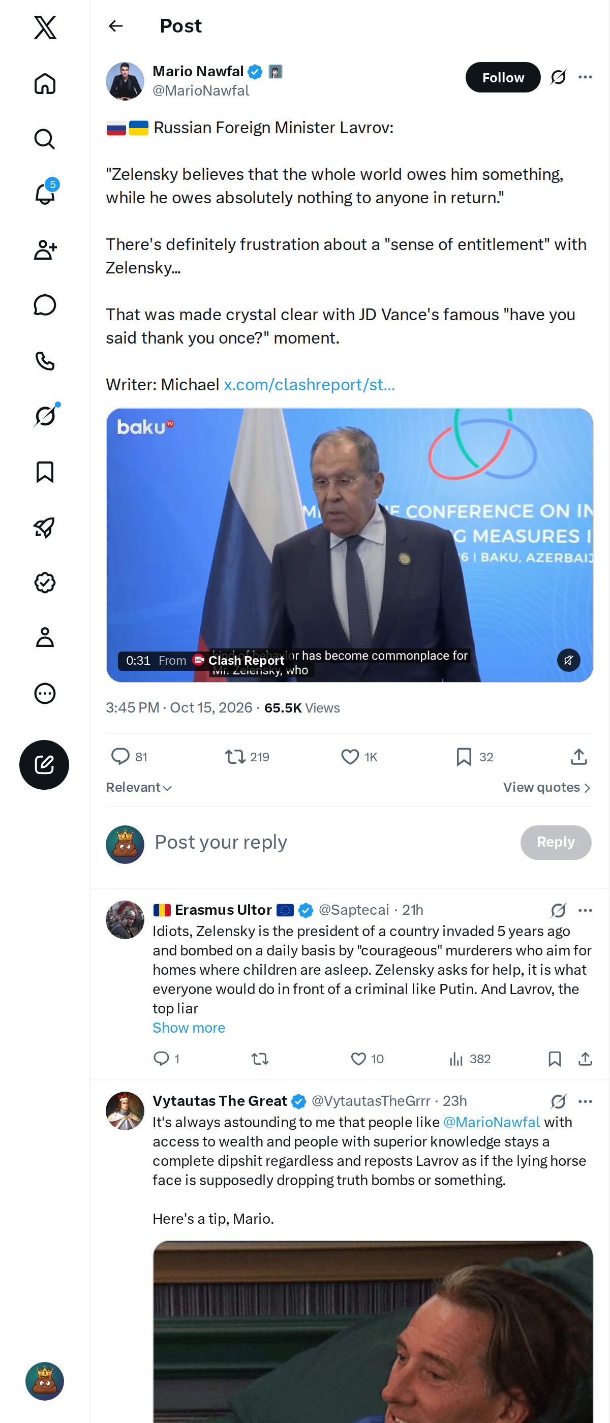Open the More circle menu in sidebar
Image resolution: width=610 pixels, height=1423 pixels.
point(45,693)
